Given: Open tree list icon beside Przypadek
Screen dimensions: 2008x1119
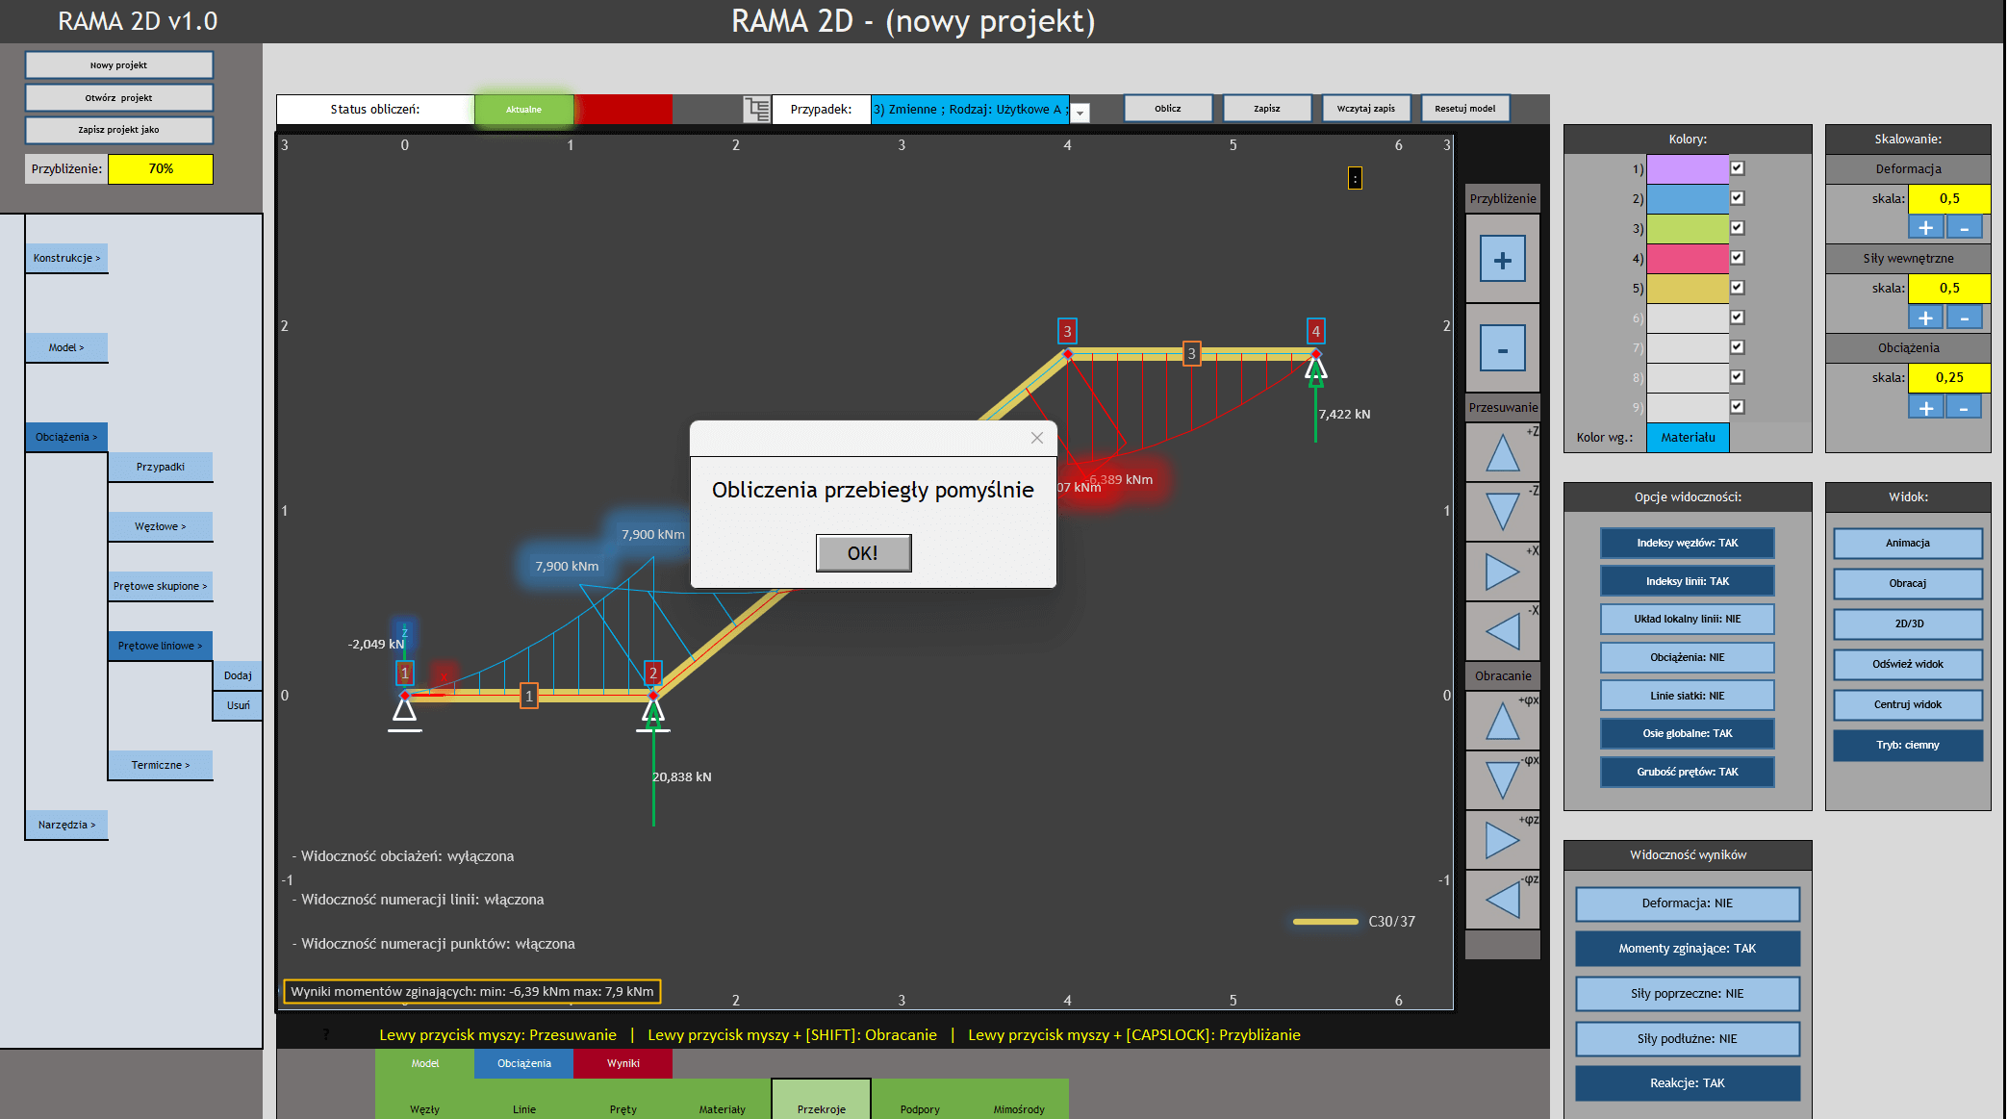Looking at the screenshot, I should pyautogui.click(x=757, y=110).
